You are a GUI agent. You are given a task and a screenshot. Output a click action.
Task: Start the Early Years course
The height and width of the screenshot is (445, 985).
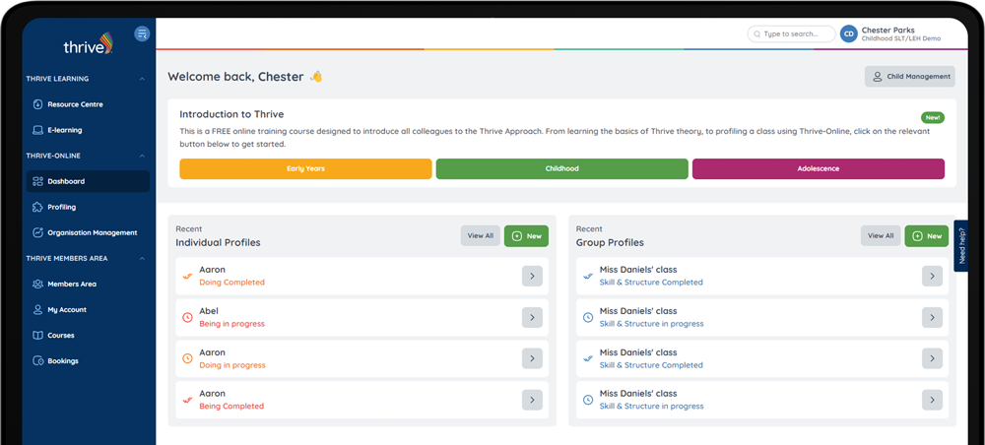click(305, 168)
